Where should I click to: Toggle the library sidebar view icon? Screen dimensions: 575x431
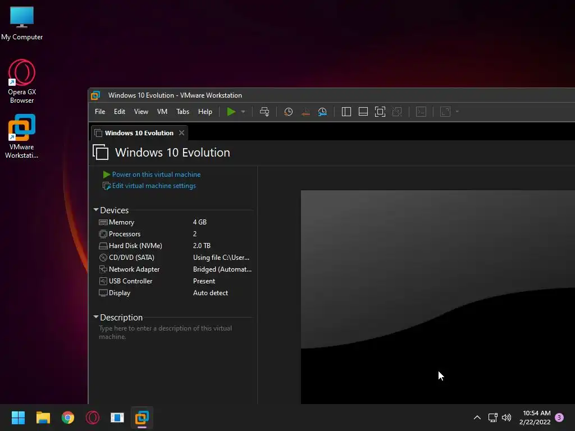[x=346, y=112]
